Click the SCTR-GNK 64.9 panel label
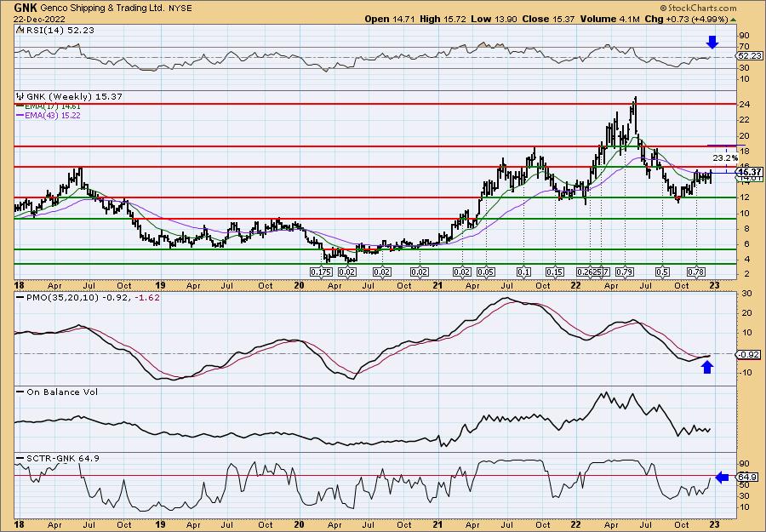Screen dimensions: 766x532 click(62, 458)
